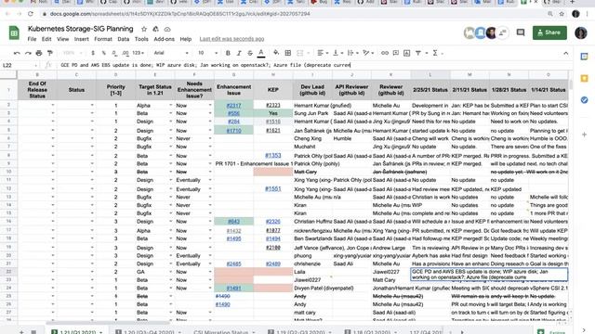Click the Redo icon
Screen dimensions: 595x334
pos(28,53)
